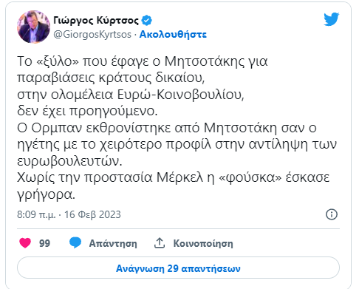Open the @GiorgosKyrtsos handle
This screenshot has width=359, height=289.
[92, 35]
